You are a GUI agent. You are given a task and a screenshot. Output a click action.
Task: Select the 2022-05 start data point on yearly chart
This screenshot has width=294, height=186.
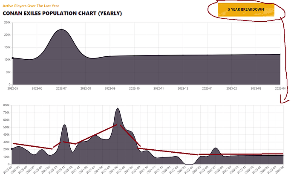pyautogui.click(x=13, y=58)
